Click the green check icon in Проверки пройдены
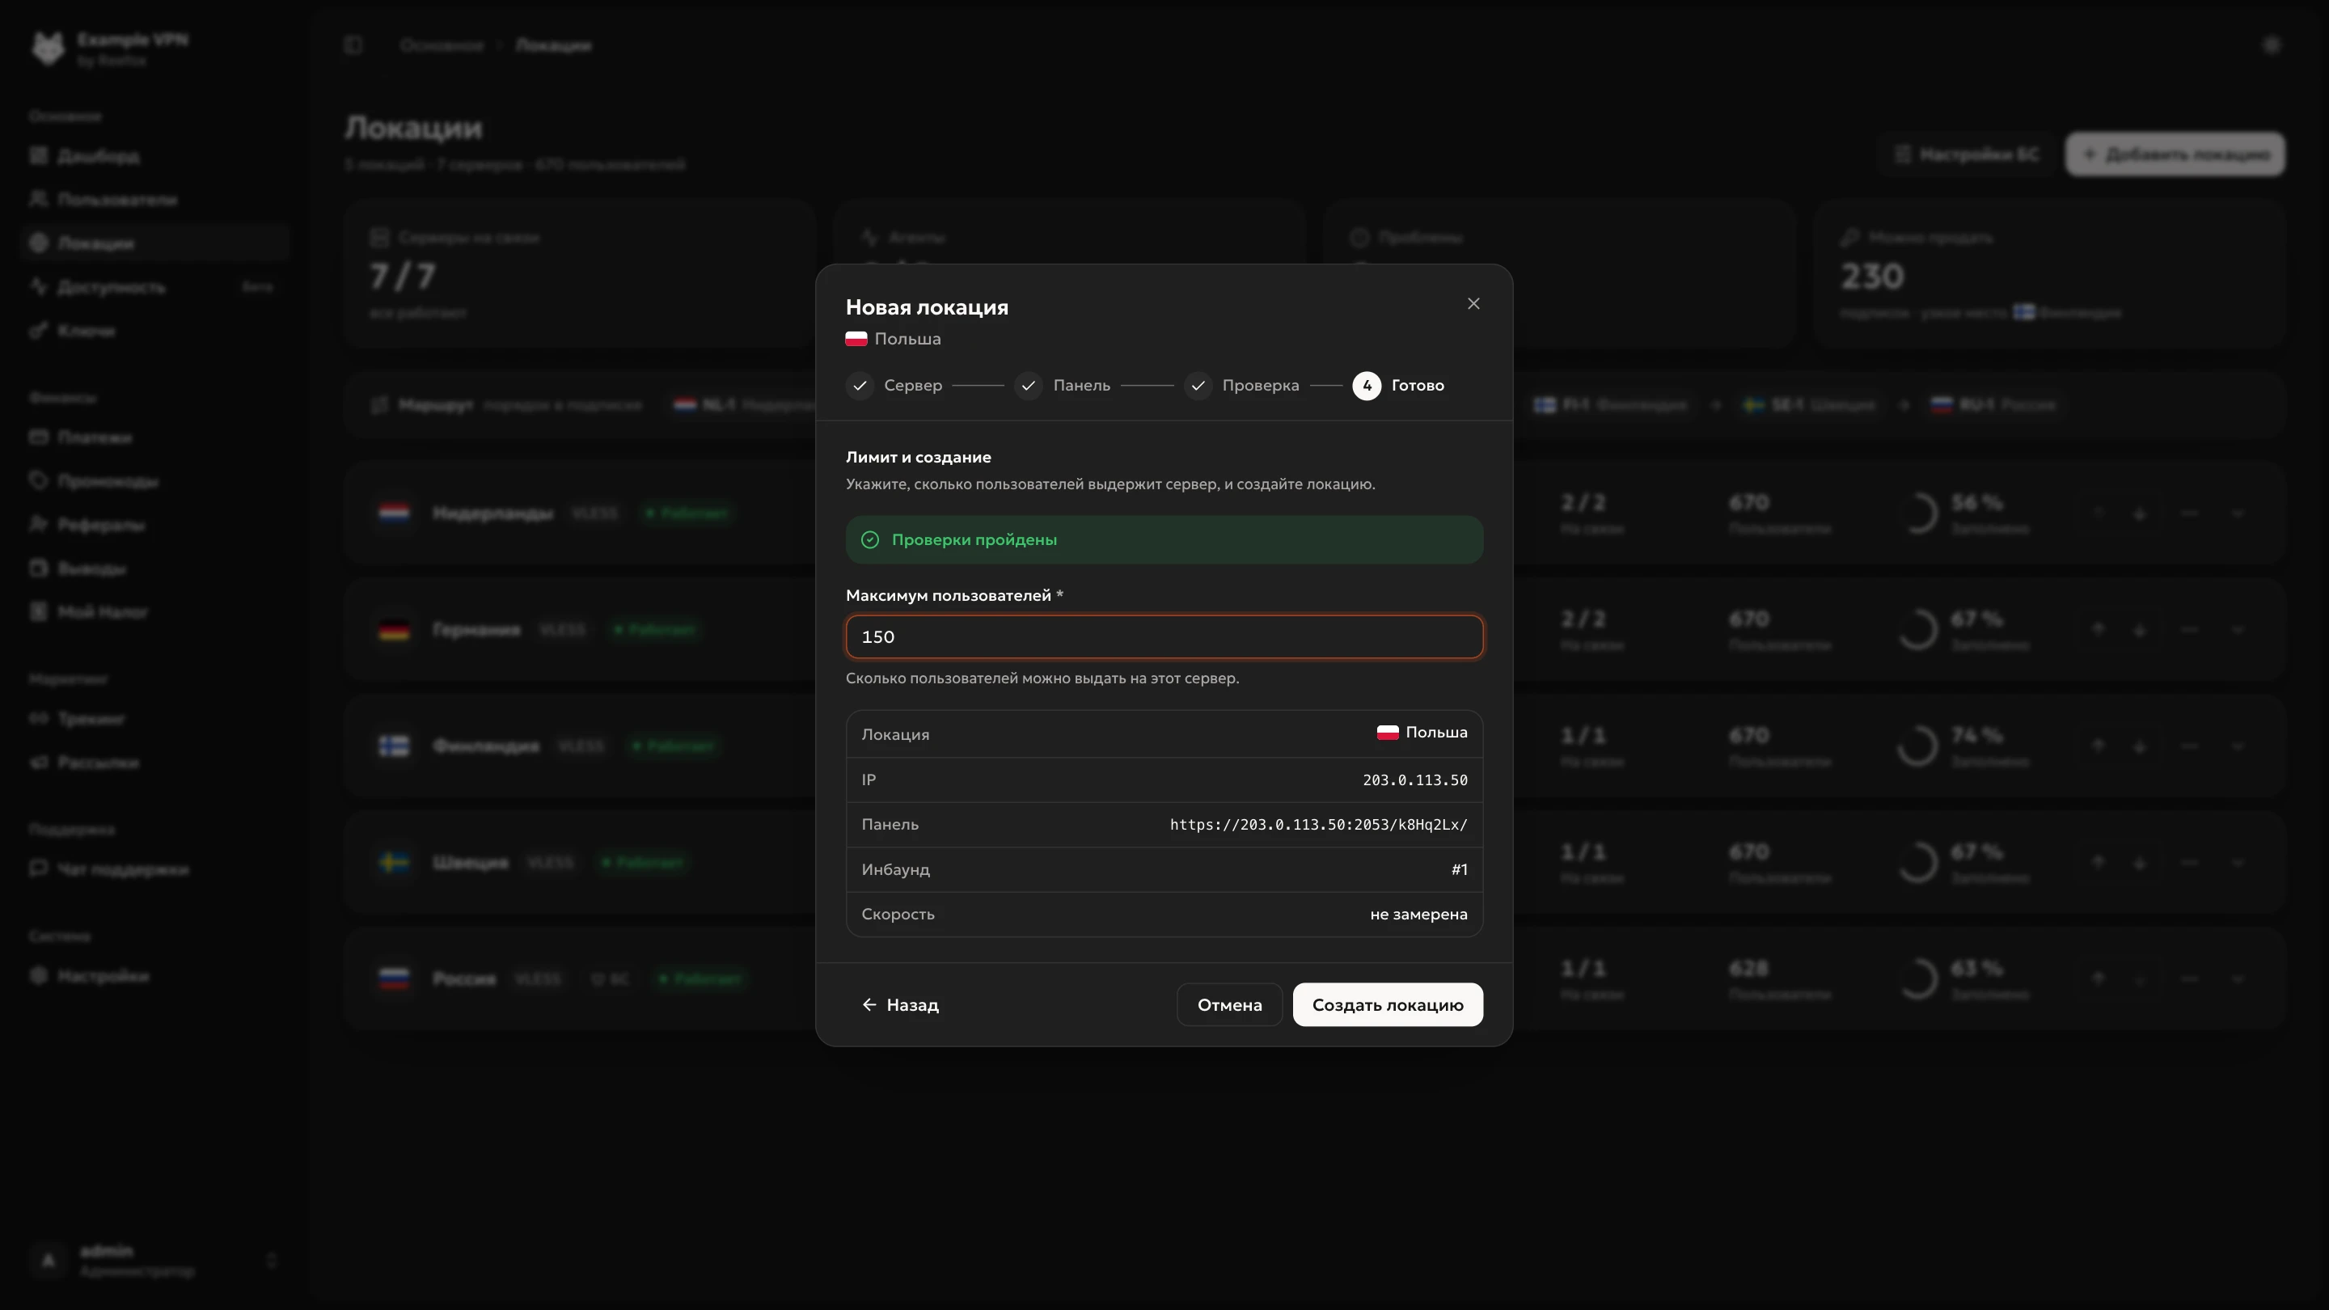This screenshot has height=1310, width=2329. coord(870,539)
